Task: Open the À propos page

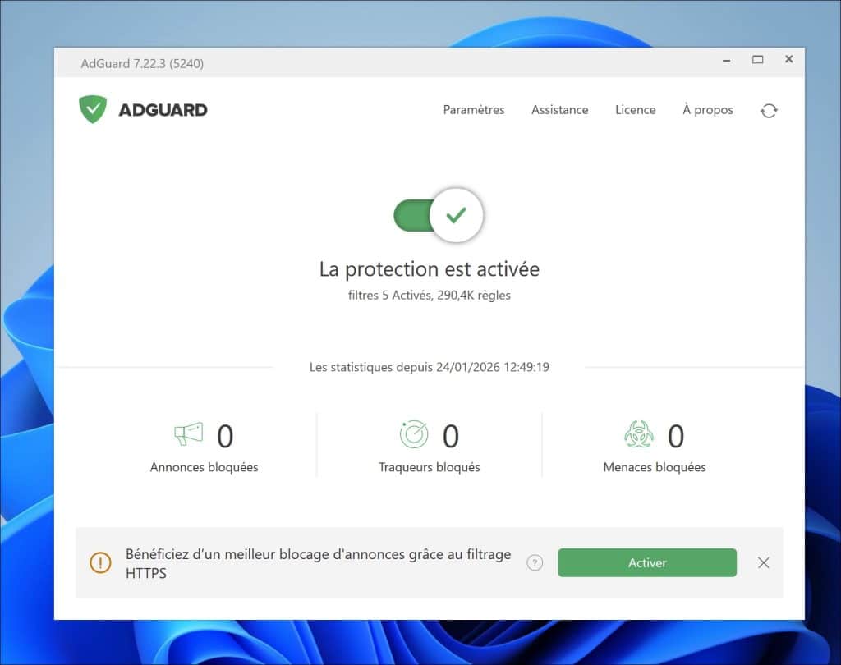Action: pyautogui.click(x=707, y=109)
